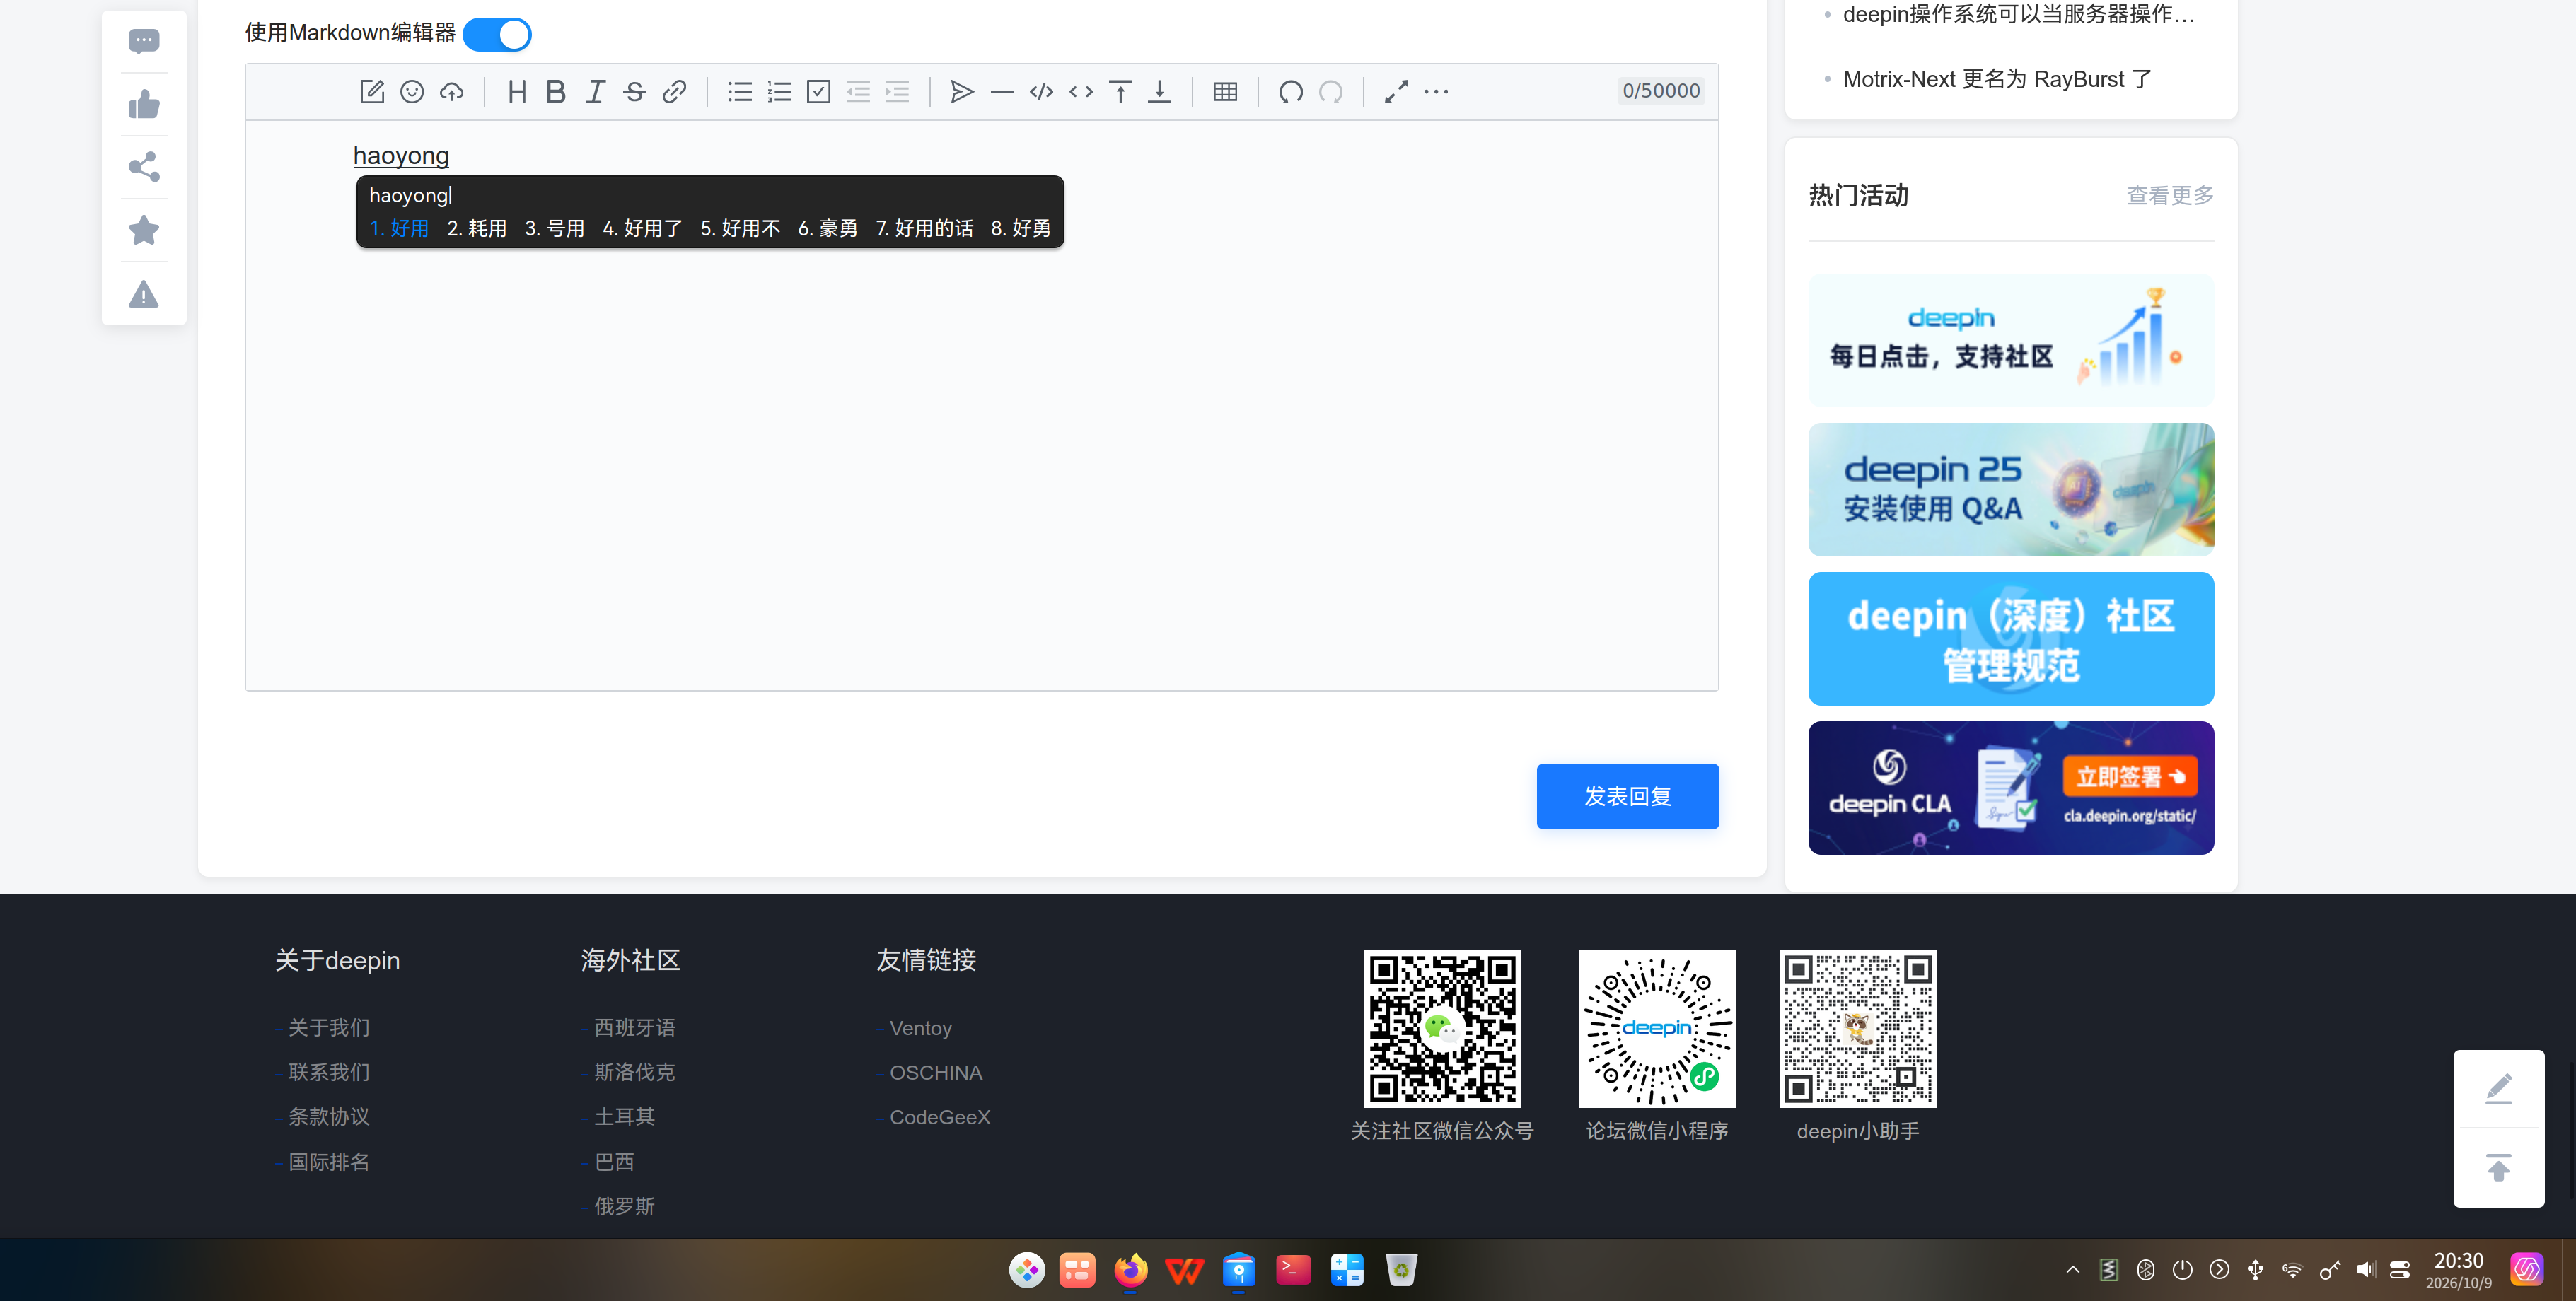Click inside the editor text area
The width and height of the screenshot is (2576, 1301).
tap(982, 405)
